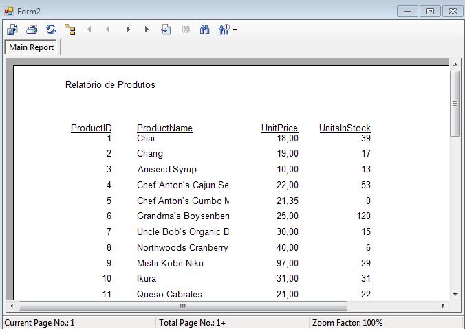The height and width of the screenshot is (329, 465).
Task: Refresh the report data
Action: pyautogui.click(x=51, y=30)
